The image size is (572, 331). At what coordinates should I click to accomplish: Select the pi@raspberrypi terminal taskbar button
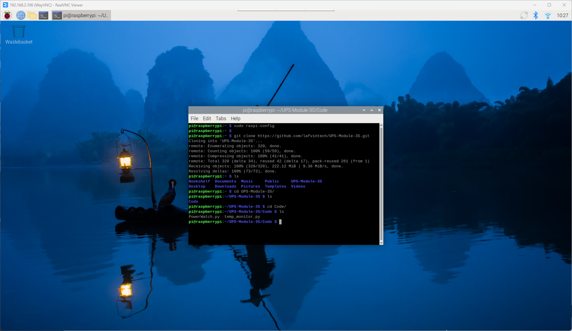click(81, 15)
